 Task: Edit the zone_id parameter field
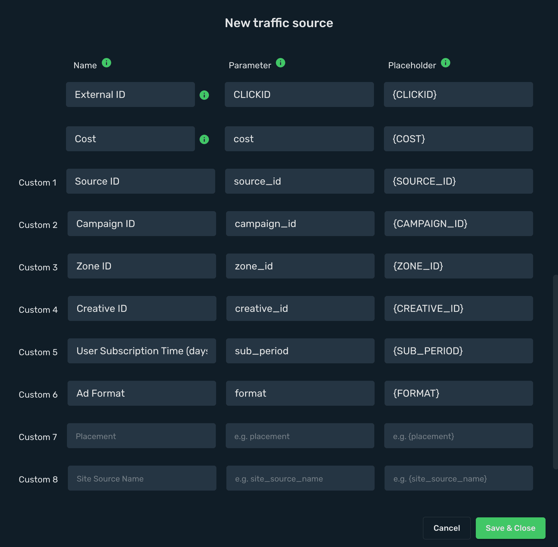[300, 266]
